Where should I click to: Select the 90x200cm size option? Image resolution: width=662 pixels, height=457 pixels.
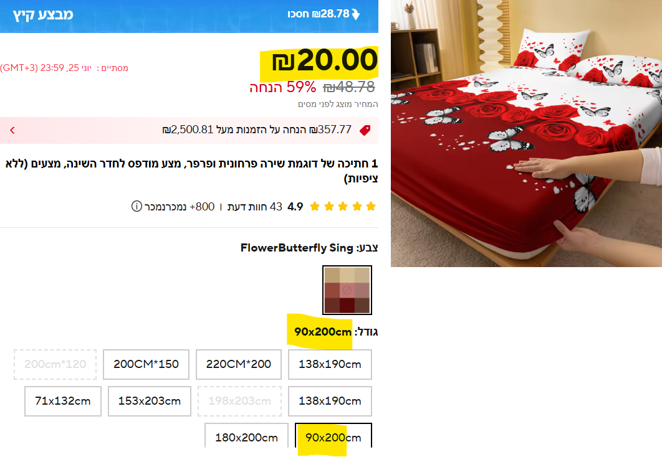tap(333, 436)
